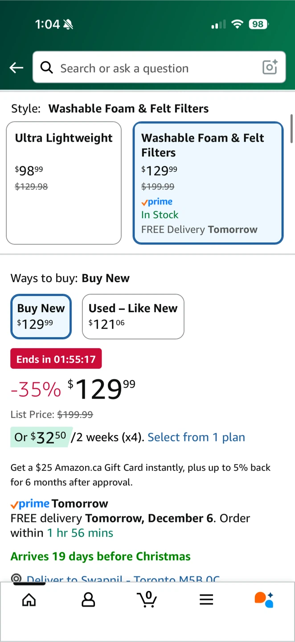Open the shopping cart icon
This screenshot has height=642, width=295.
pos(147,599)
